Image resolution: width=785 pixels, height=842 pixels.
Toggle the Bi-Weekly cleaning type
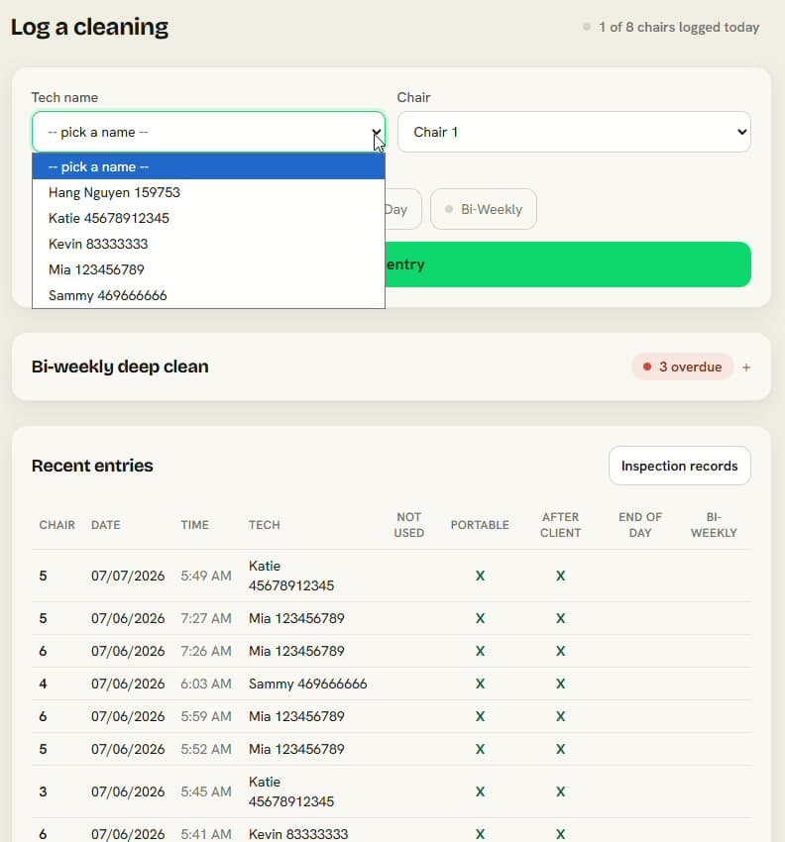coord(483,209)
